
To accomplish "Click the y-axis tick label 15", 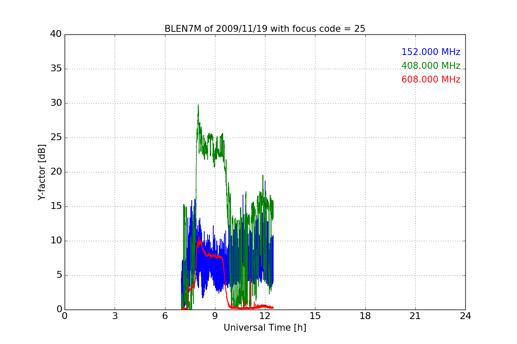I will pos(56,206).
